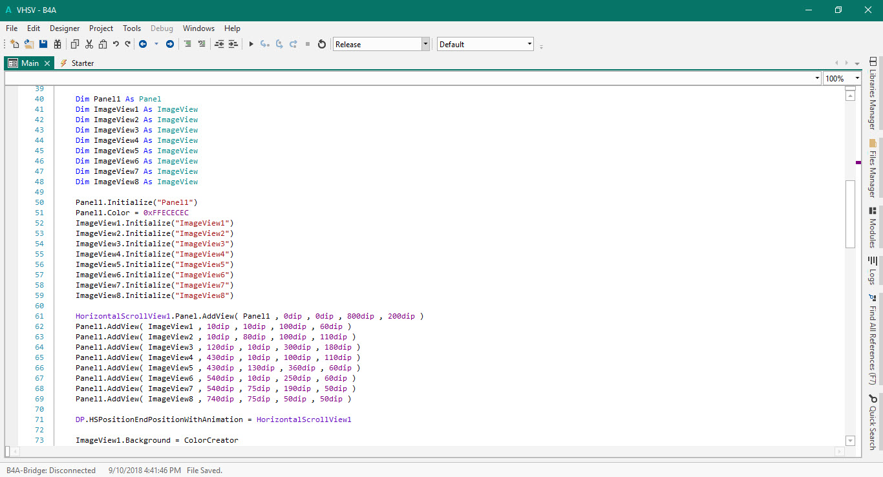Click the Undo arrow icon
883x477 pixels.
tap(116, 44)
